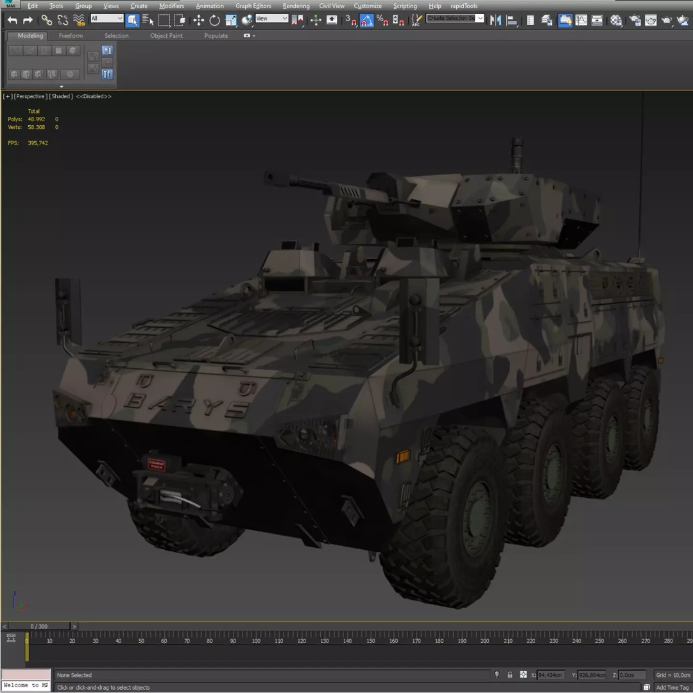Toggle the Ribbon display button
The image size is (693, 693).
(565, 21)
